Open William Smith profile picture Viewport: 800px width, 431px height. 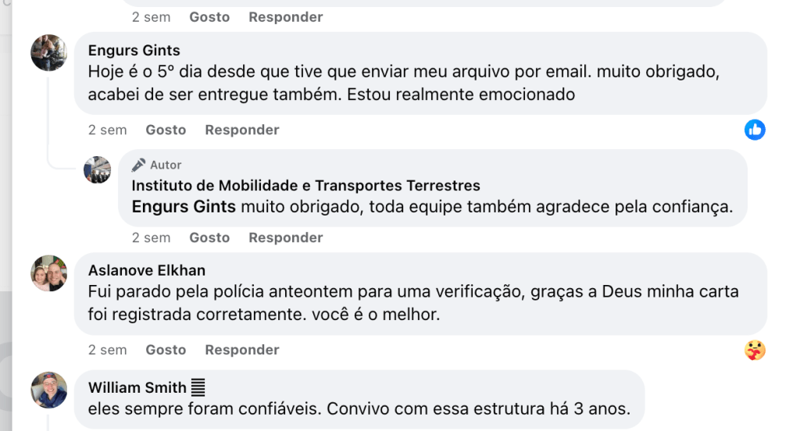(48, 390)
